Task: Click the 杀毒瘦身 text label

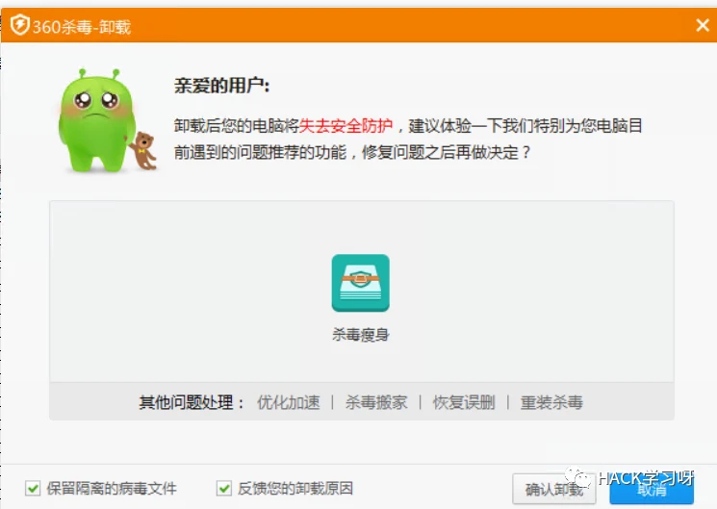Action: 360,335
